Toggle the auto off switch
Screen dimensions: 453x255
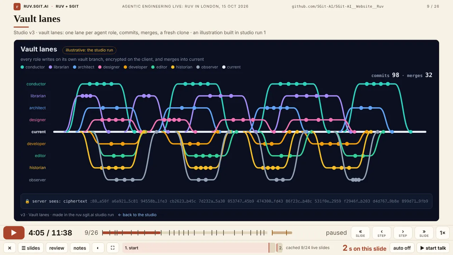(x=402, y=248)
